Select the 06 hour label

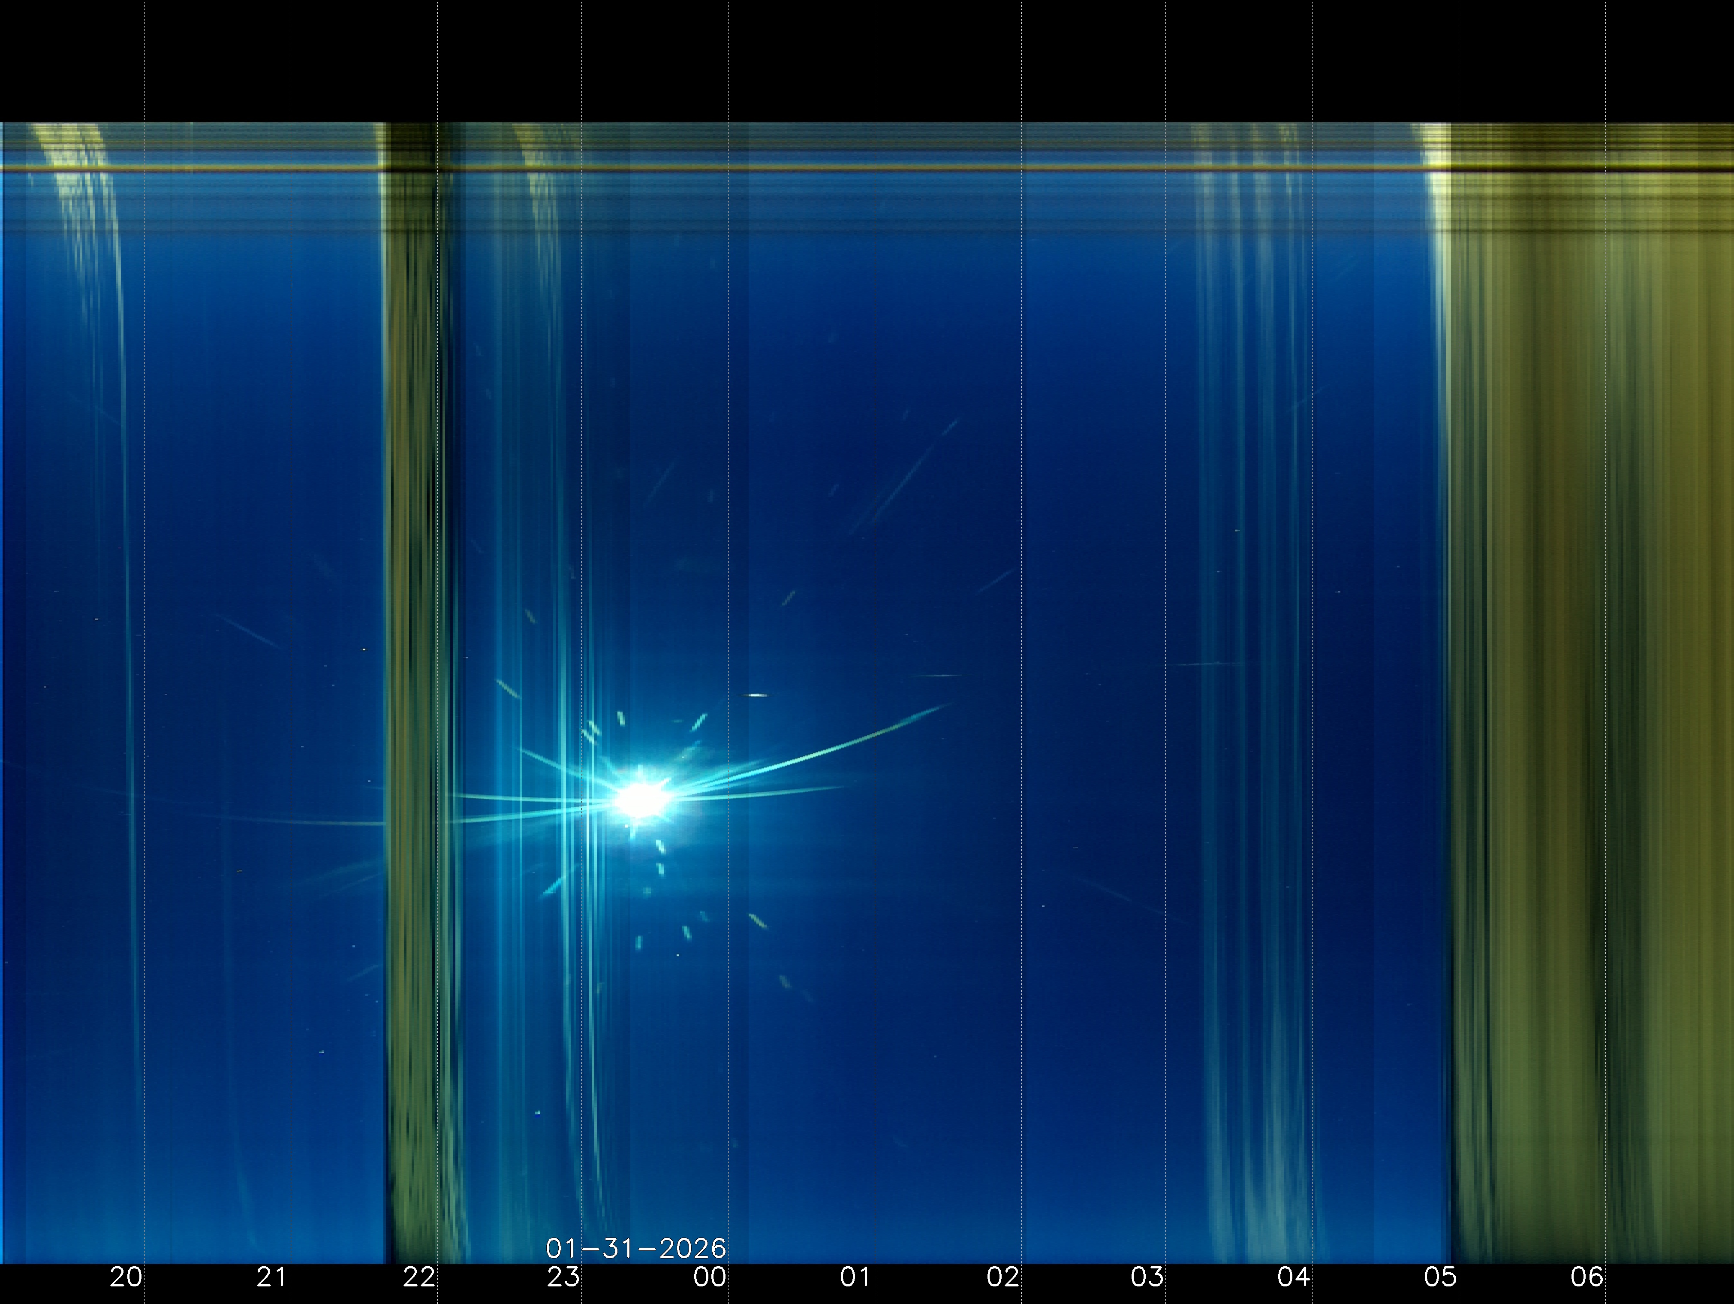(1586, 1277)
